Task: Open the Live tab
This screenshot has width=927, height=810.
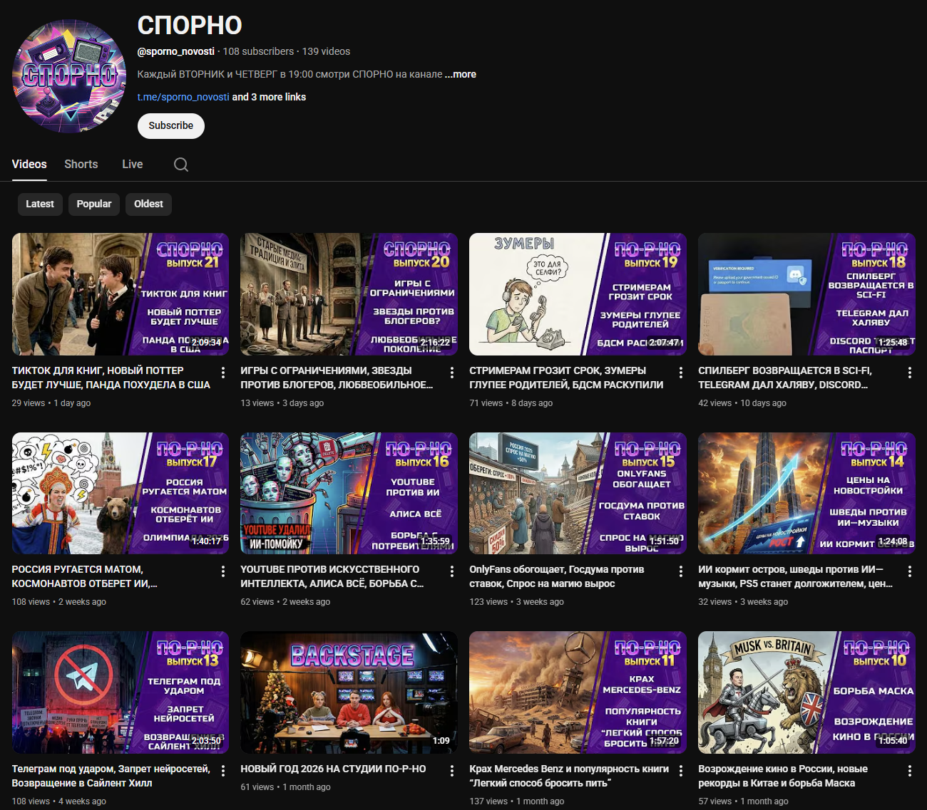Action: [x=133, y=164]
